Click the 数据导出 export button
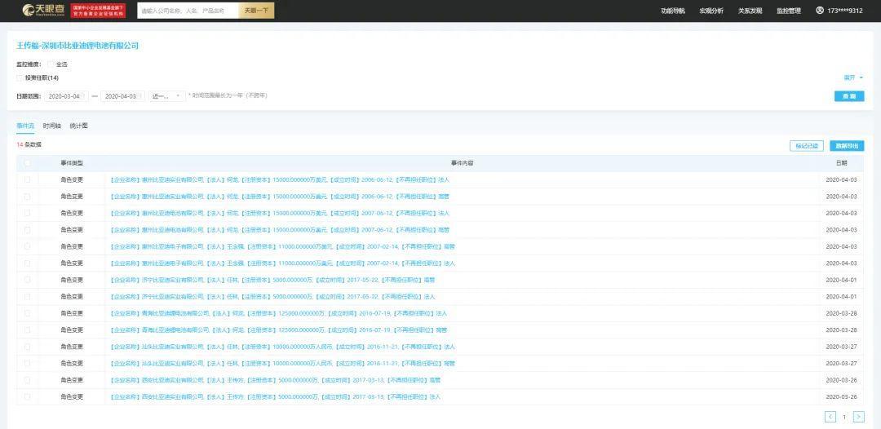The image size is (881, 429). (847, 146)
